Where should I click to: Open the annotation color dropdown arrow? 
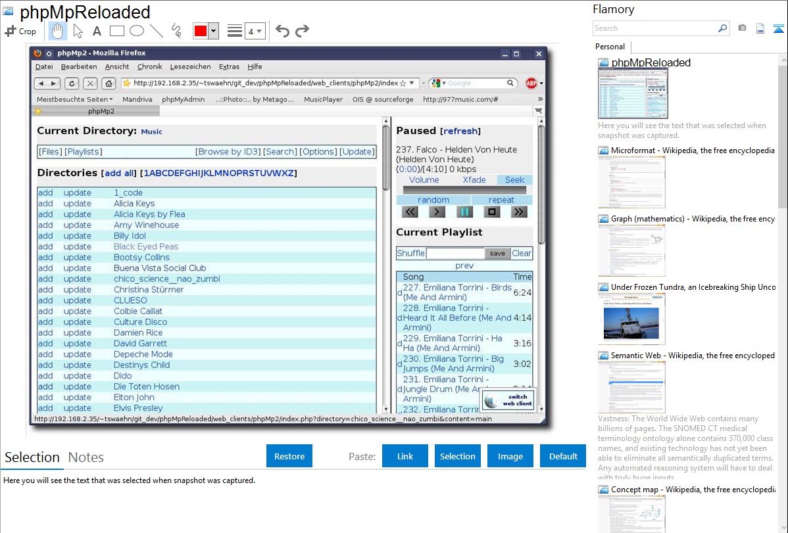point(214,31)
